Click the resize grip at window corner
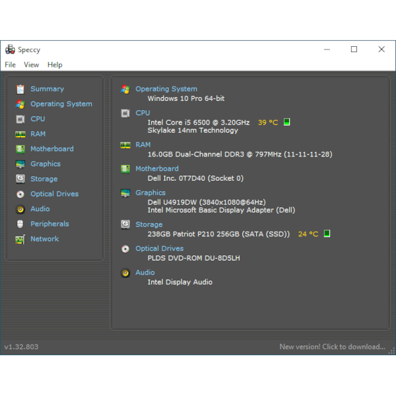The height and width of the screenshot is (396, 396). [x=391, y=351]
